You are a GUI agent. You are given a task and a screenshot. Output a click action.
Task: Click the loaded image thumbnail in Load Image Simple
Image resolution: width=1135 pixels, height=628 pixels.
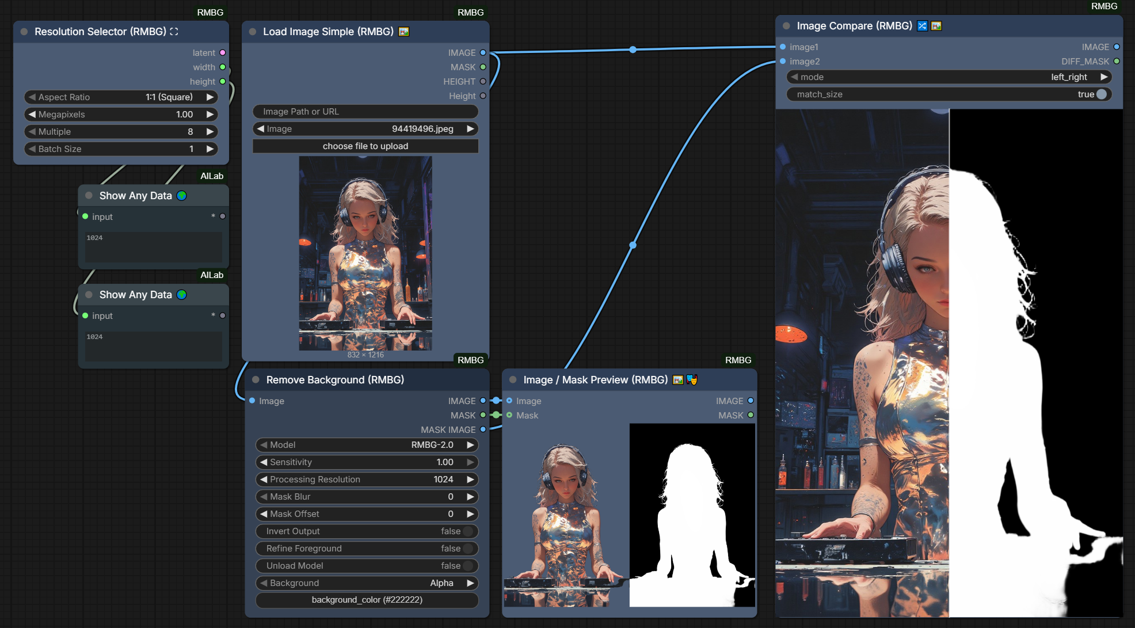coord(365,253)
